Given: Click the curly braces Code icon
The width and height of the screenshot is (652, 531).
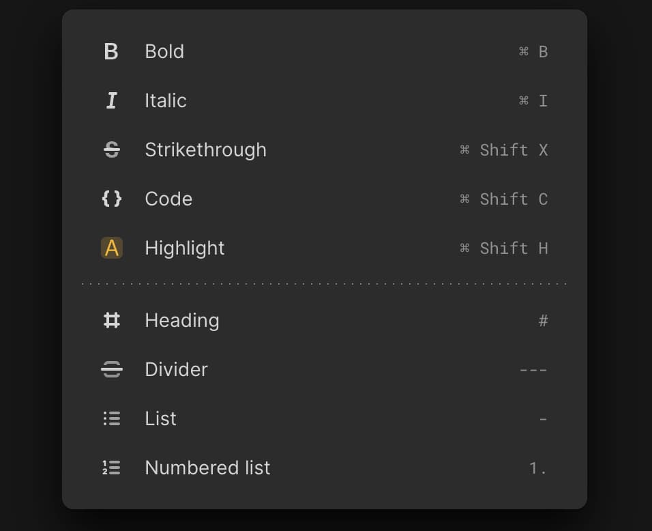Looking at the screenshot, I should 111,199.
